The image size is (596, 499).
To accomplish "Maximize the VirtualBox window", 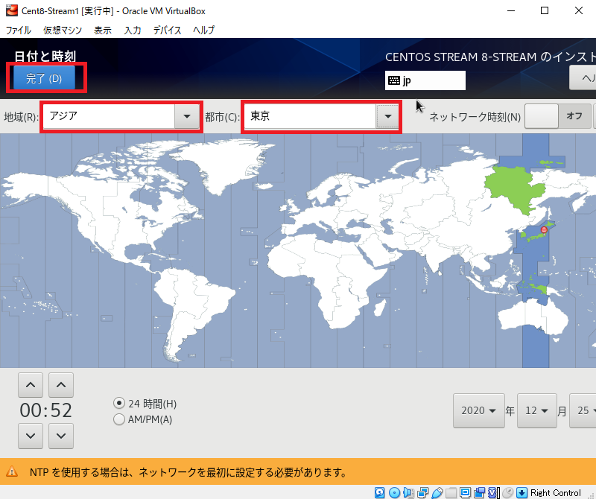I will coord(545,10).
